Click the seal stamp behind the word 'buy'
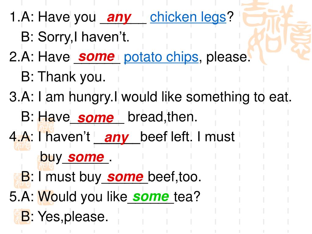This screenshot has width=312, height=234. 46,162
